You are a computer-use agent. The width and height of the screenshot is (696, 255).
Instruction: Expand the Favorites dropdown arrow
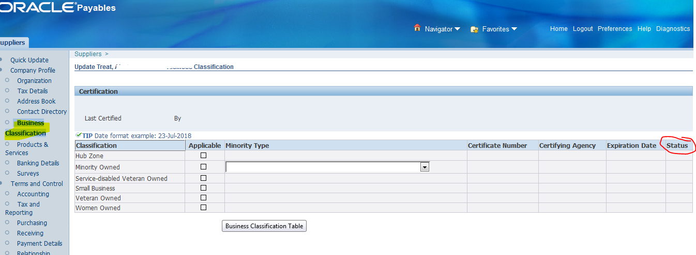tap(514, 29)
